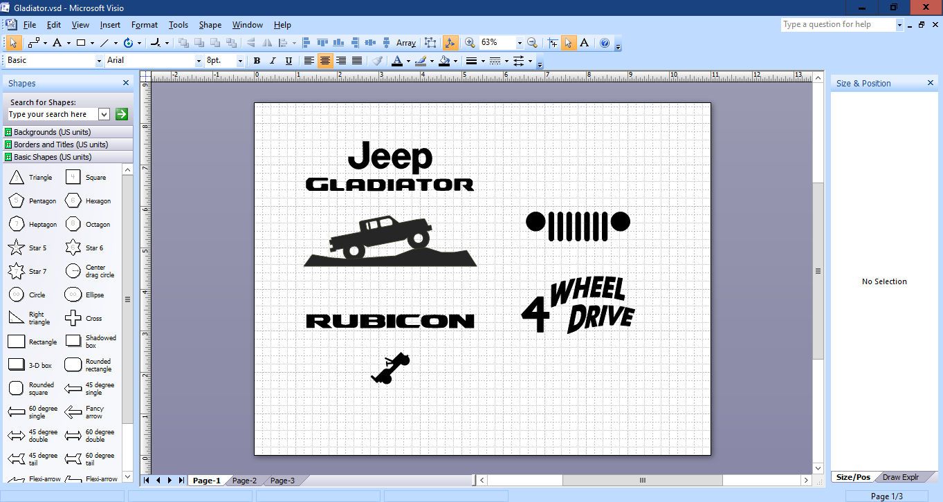Click the Fill Color bucket swatch
This screenshot has width=943, height=502.
tap(444, 61)
